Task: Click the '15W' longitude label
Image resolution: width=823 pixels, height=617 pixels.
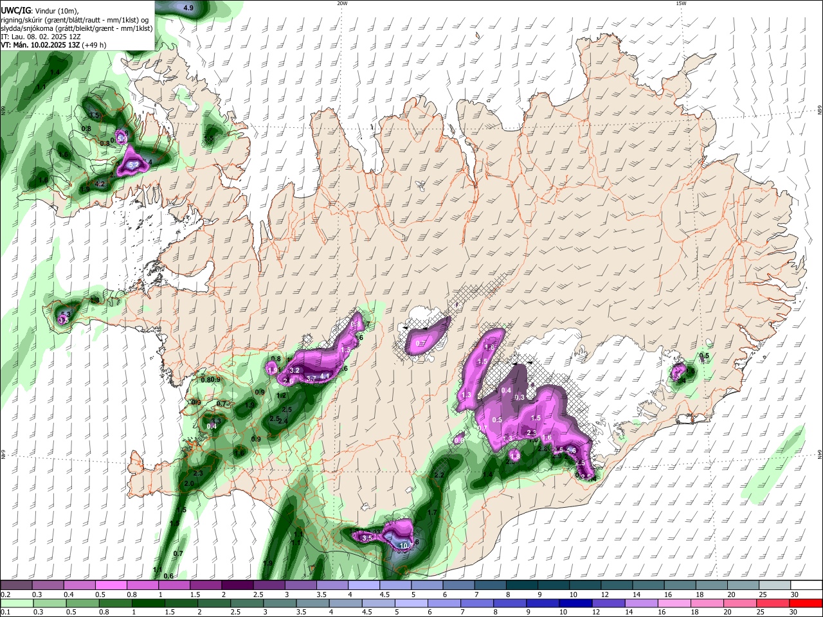Action: pyautogui.click(x=680, y=3)
